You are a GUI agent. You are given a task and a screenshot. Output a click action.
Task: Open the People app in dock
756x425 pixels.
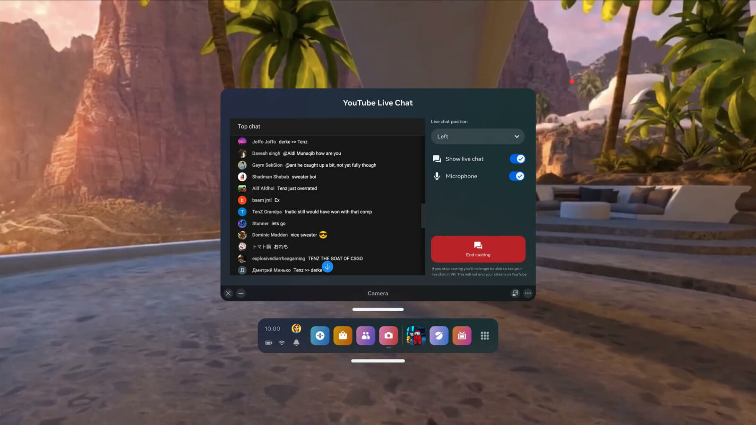[366, 336]
